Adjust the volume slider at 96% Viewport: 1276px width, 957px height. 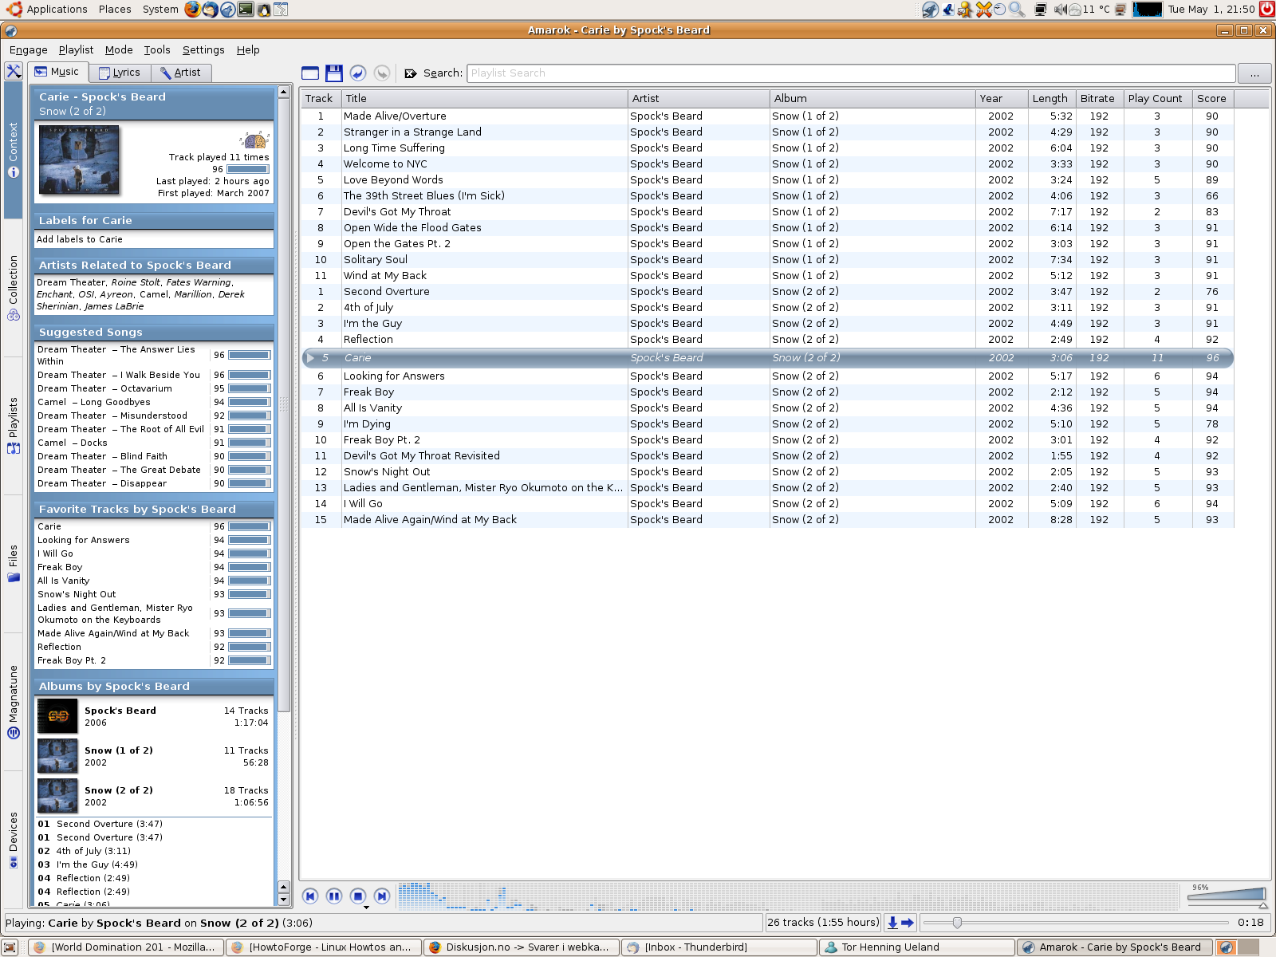click(1227, 896)
